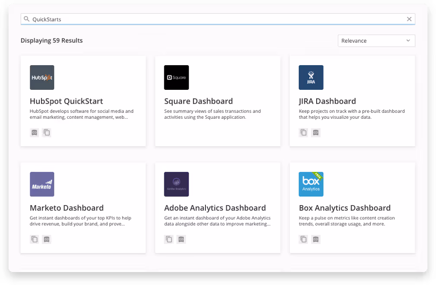Viewport: 436px width, 285px height.
Task: Open JIRA Dashboard title
Action: pos(327,101)
